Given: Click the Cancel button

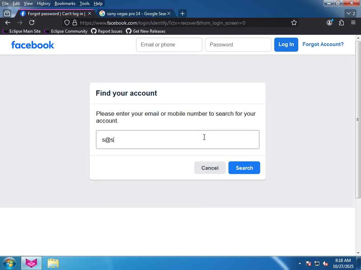Looking at the screenshot, I should (210, 168).
